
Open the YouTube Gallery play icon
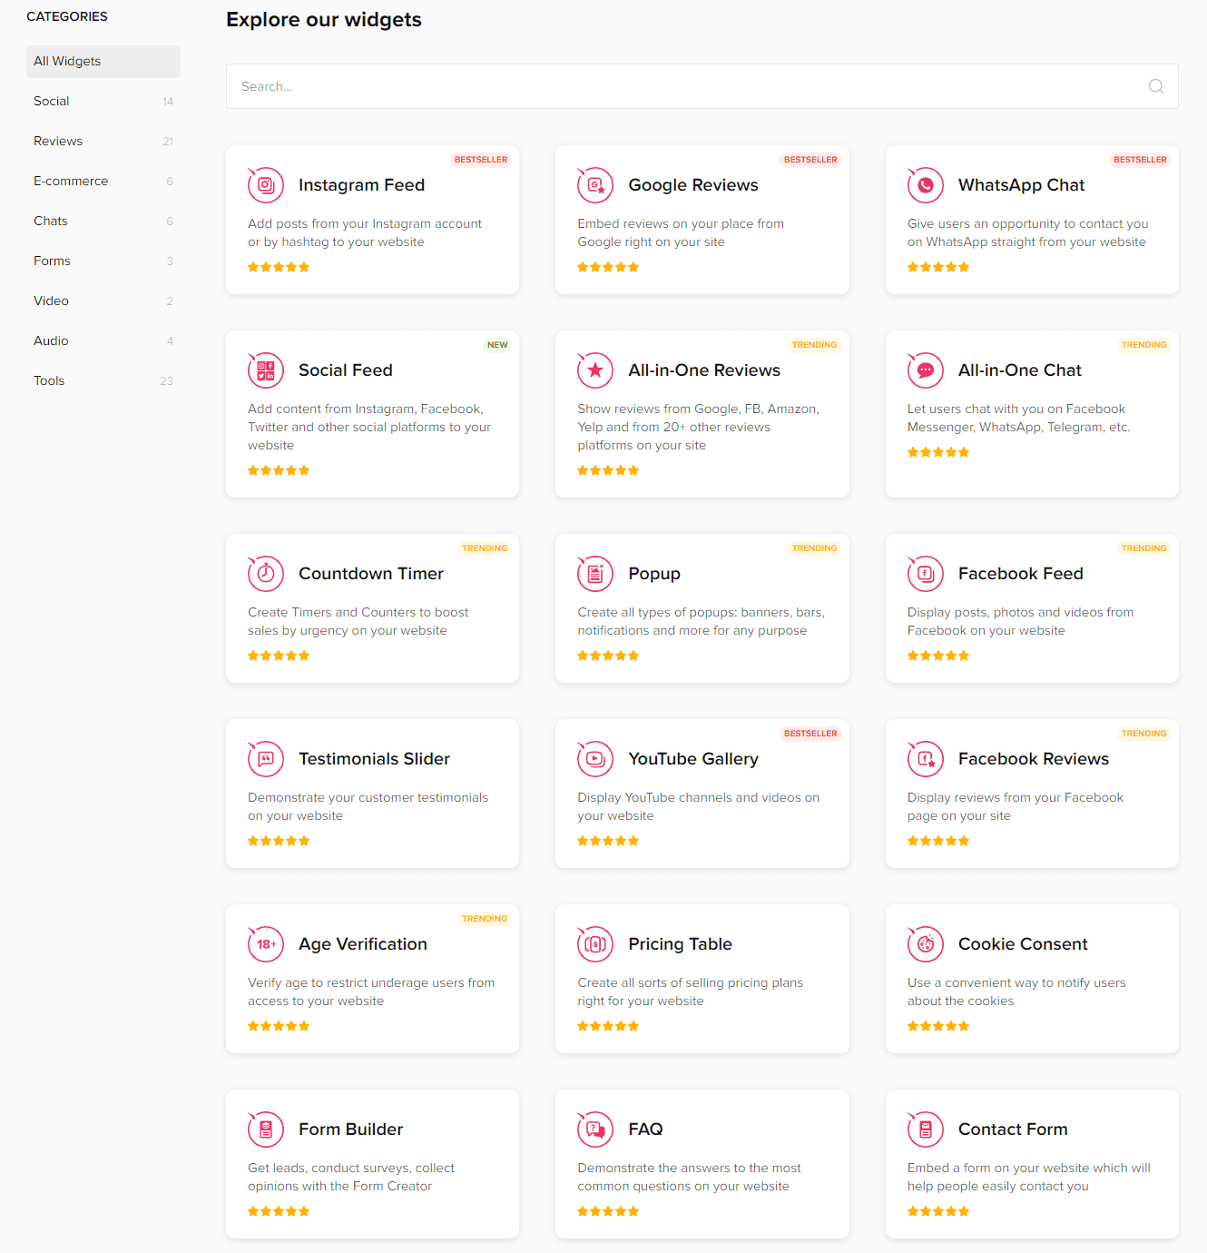[595, 759]
